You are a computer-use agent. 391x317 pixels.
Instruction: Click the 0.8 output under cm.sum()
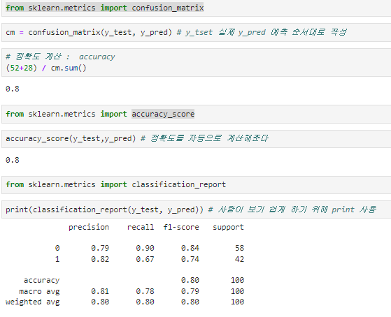click(x=13, y=89)
